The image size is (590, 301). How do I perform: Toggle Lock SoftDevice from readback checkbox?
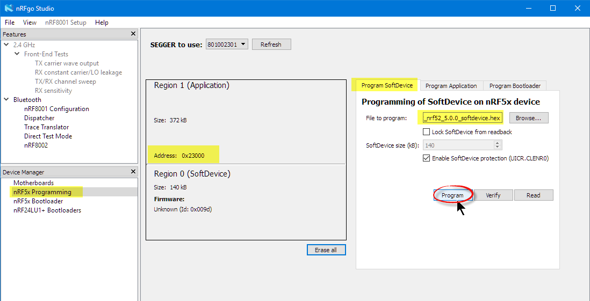tap(426, 132)
